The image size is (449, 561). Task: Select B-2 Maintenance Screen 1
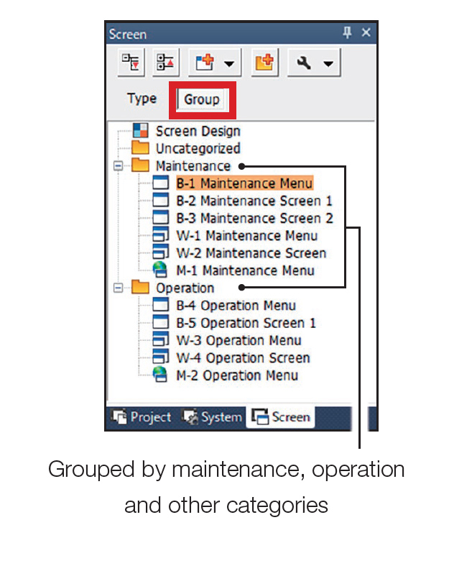click(254, 201)
